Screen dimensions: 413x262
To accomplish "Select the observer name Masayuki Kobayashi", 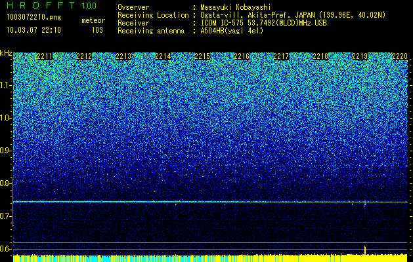I will pyautogui.click(x=236, y=7).
